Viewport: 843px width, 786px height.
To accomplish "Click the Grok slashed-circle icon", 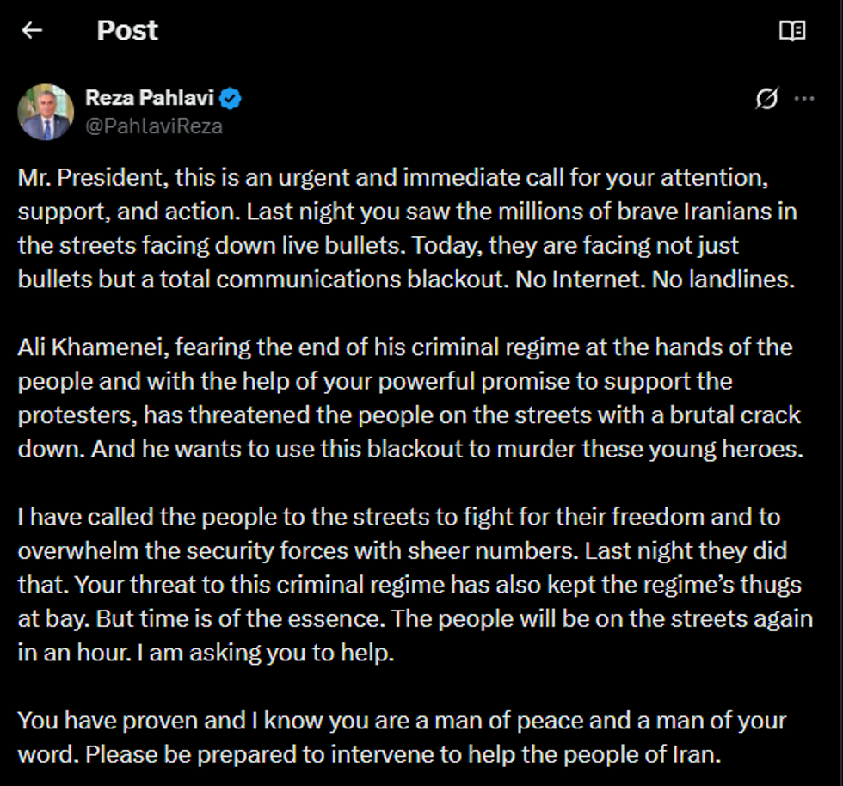I will coord(766,100).
